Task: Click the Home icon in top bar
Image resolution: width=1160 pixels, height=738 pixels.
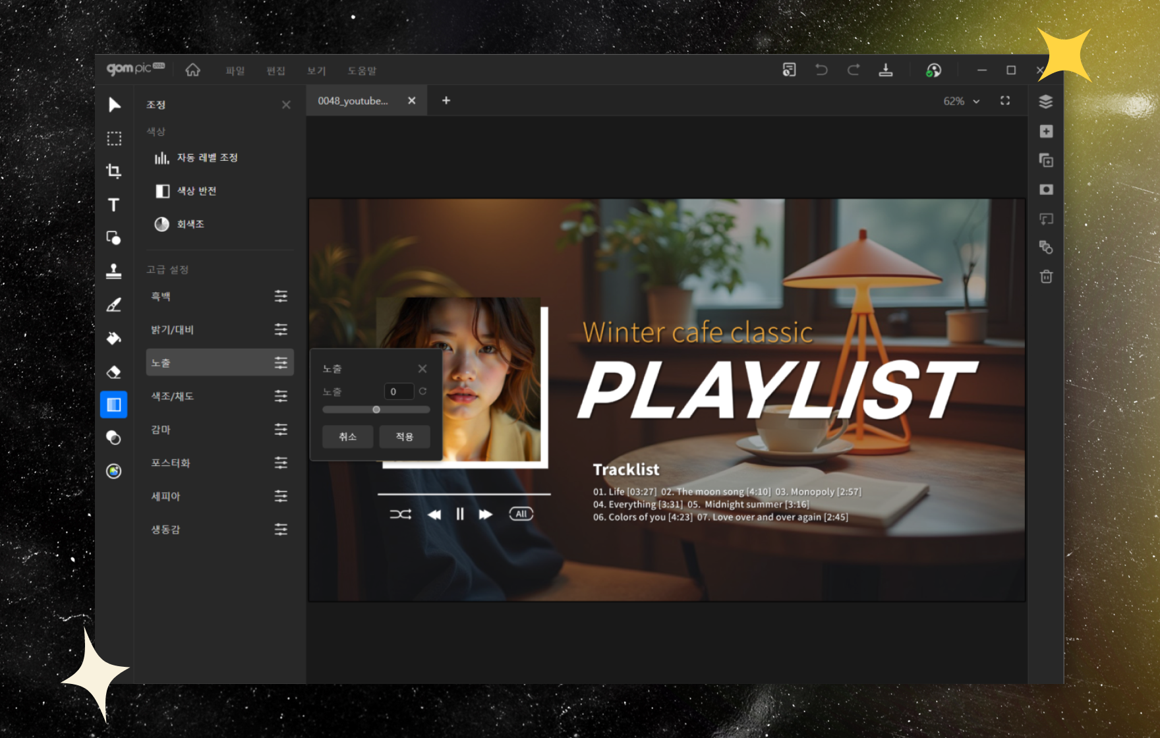Action: (192, 70)
